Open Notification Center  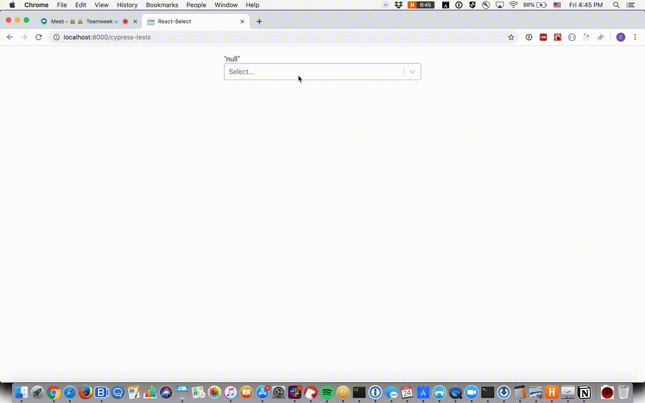630,5
